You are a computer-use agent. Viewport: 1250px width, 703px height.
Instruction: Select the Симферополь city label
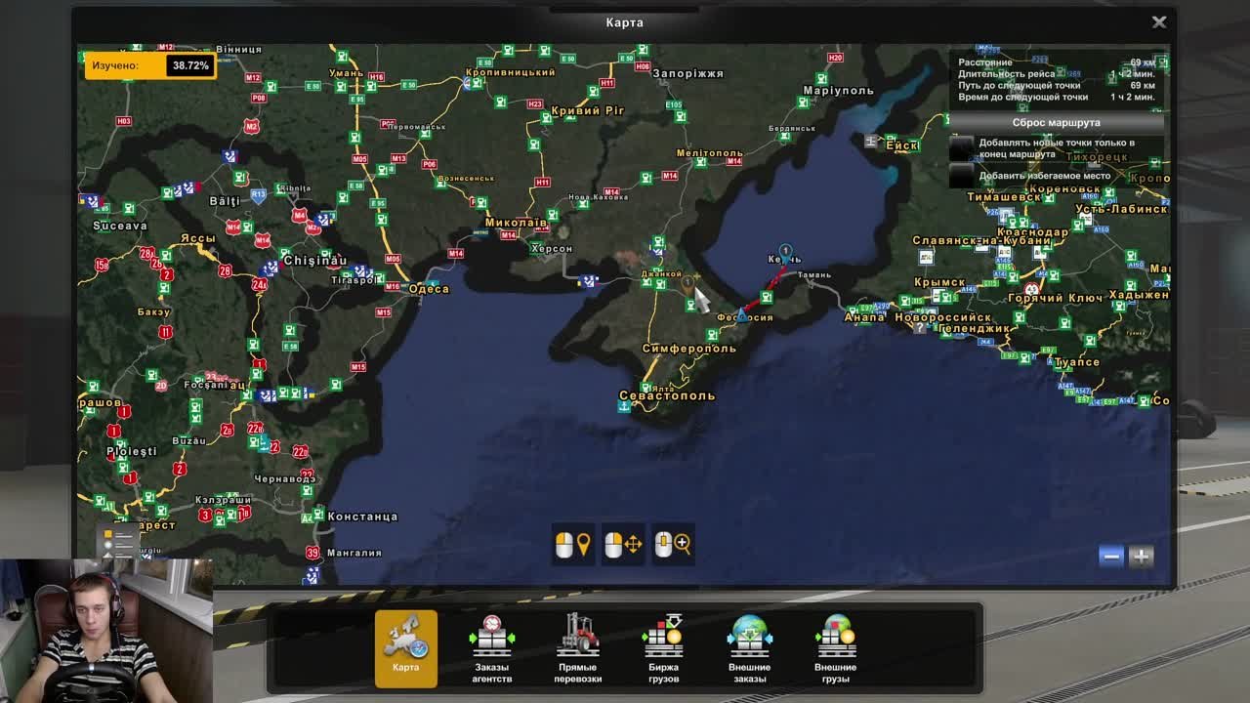click(688, 349)
